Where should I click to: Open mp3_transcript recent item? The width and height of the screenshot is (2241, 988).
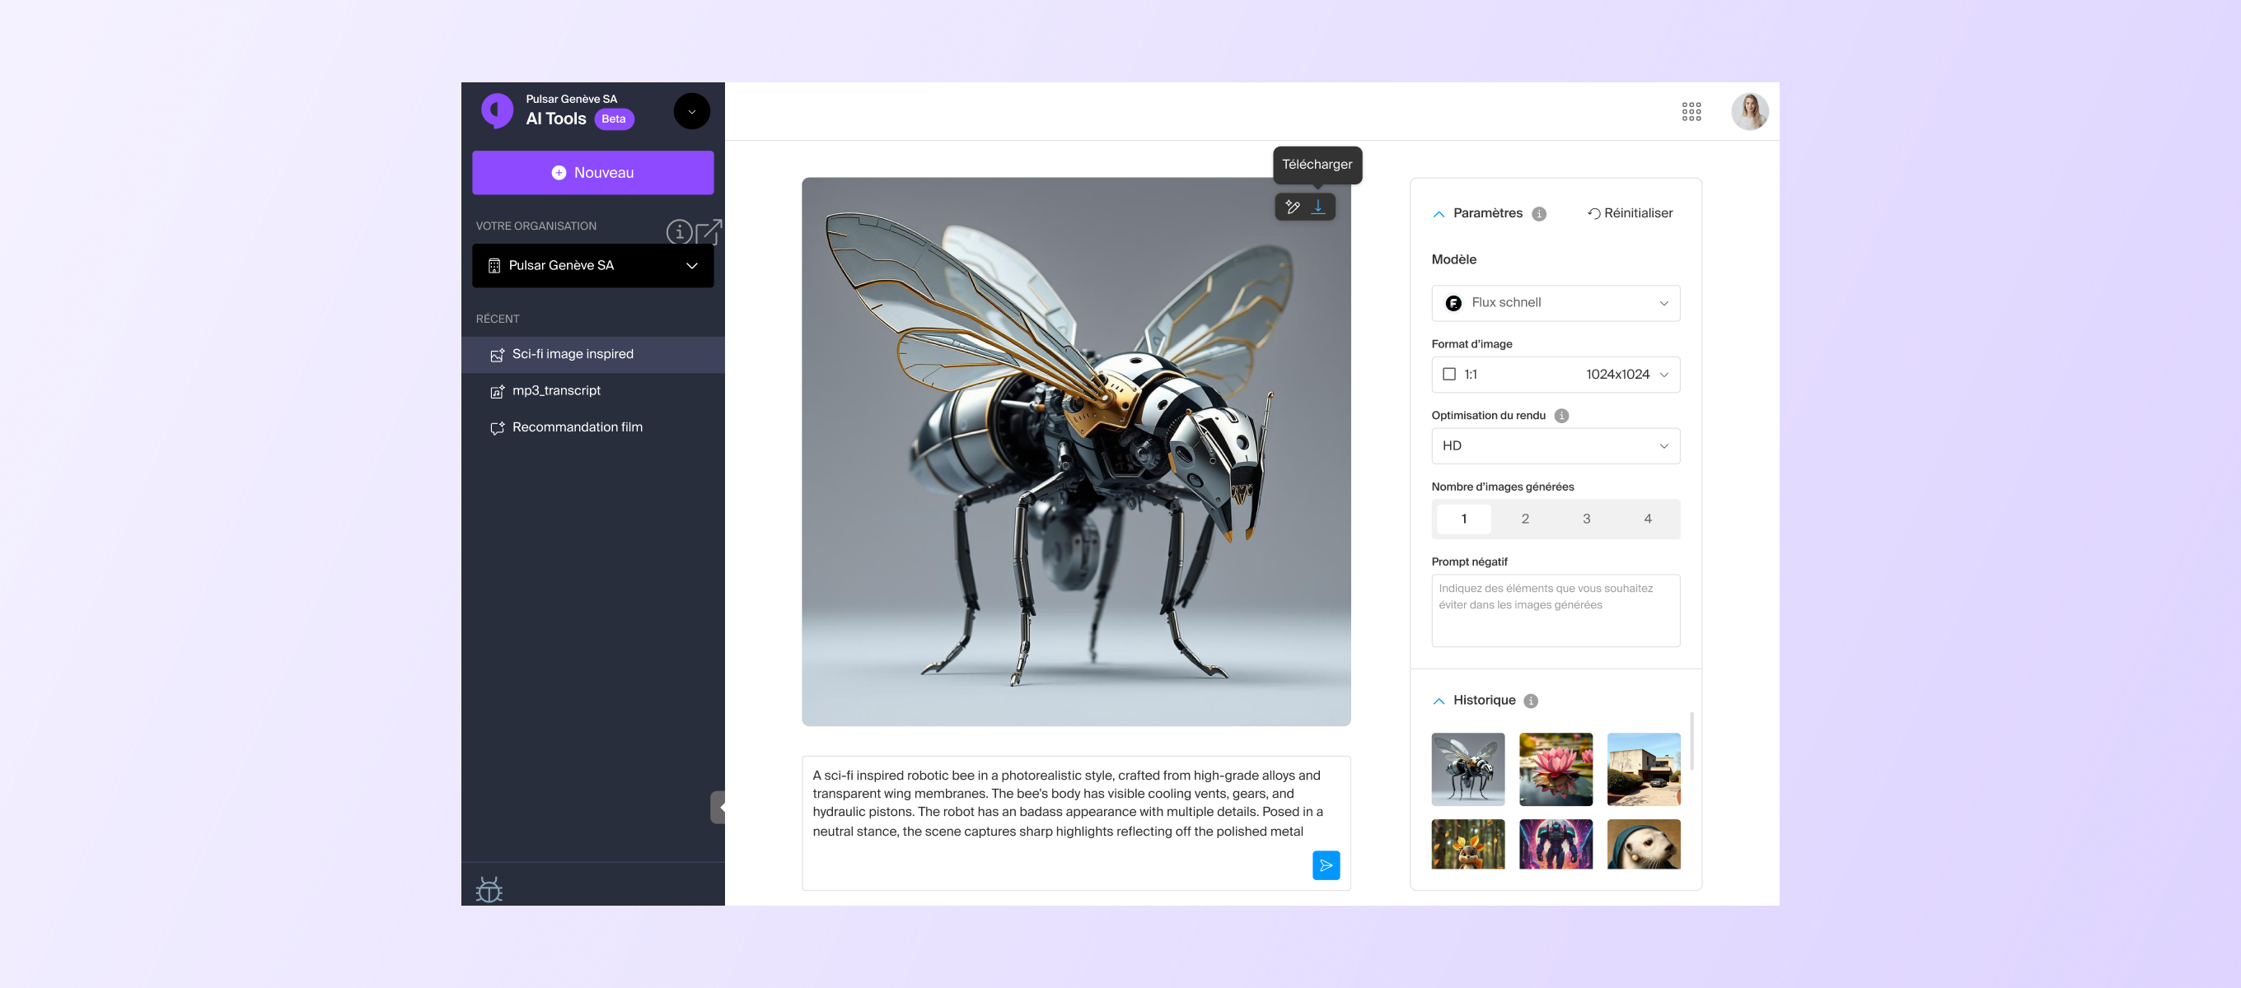click(x=593, y=390)
